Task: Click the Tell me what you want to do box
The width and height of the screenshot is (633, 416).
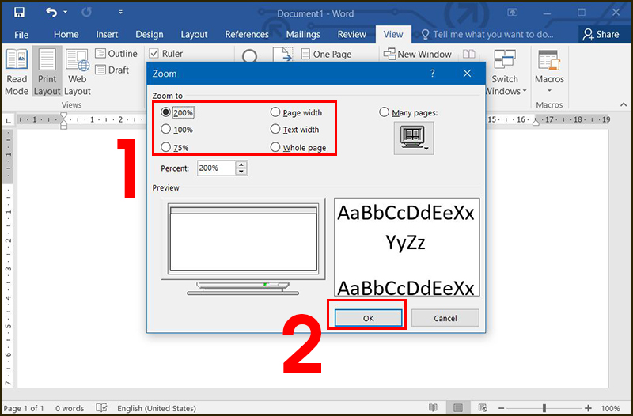Action: pyautogui.click(x=487, y=34)
